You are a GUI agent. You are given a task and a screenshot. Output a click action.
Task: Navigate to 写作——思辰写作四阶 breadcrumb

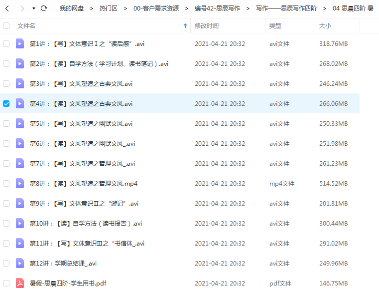point(286,8)
